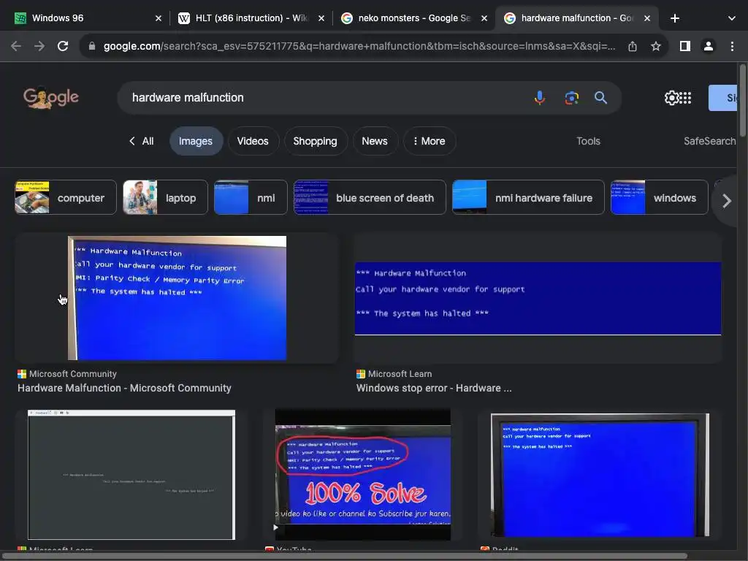Go back to All results
The height and width of the screenshot is (561, 748).
142,141
